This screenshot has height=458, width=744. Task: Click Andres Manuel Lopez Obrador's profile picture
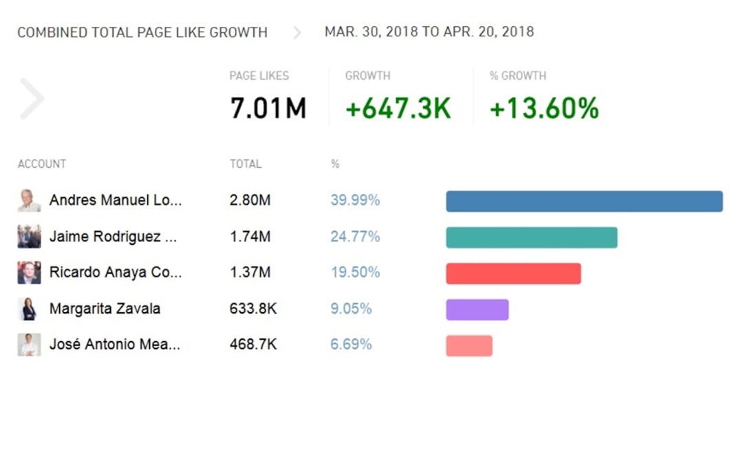point(28,200)
